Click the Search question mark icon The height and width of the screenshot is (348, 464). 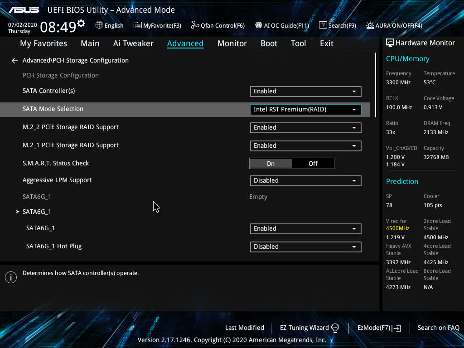pos(323,25)
